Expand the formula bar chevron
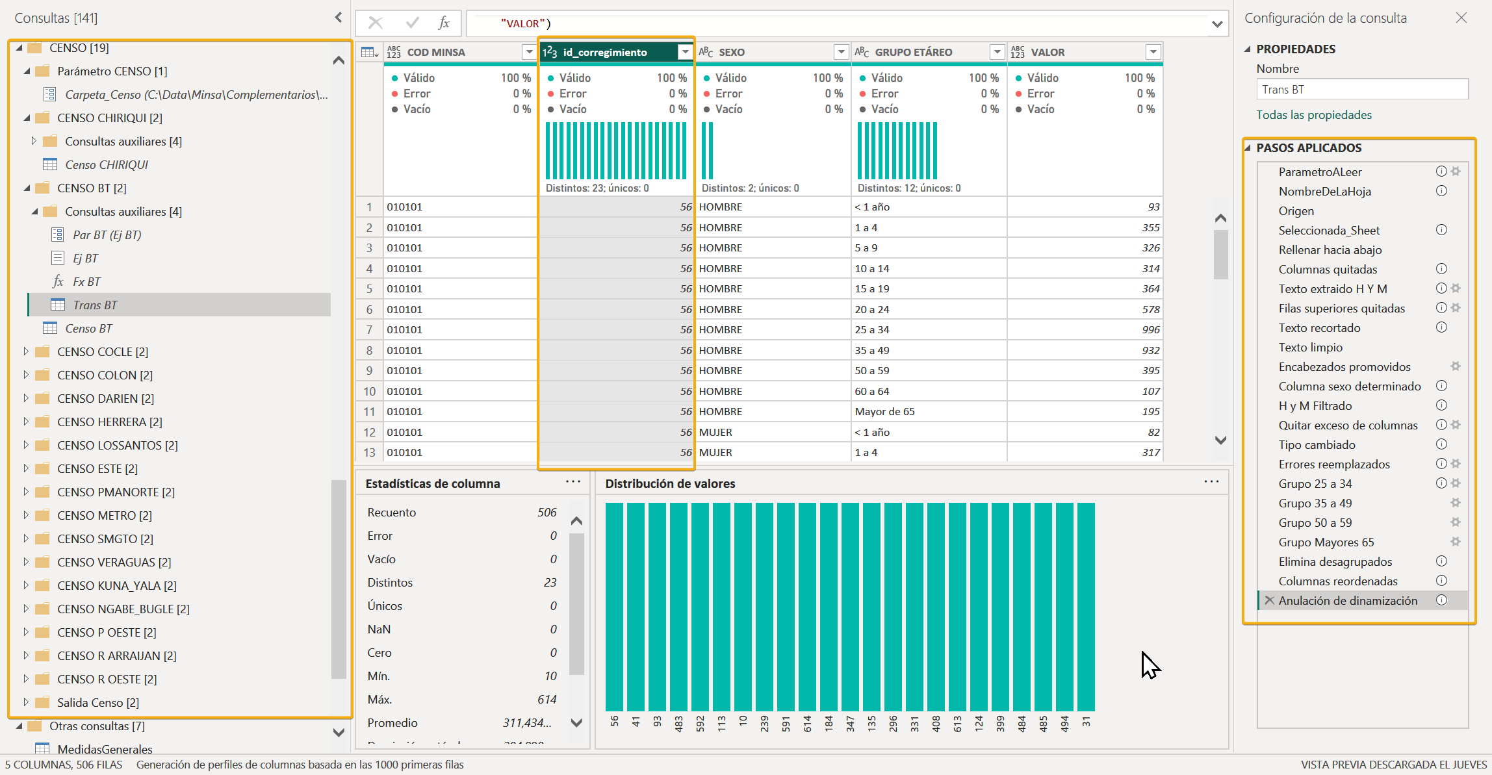 pyautogui.click(x=1216, y=24)
